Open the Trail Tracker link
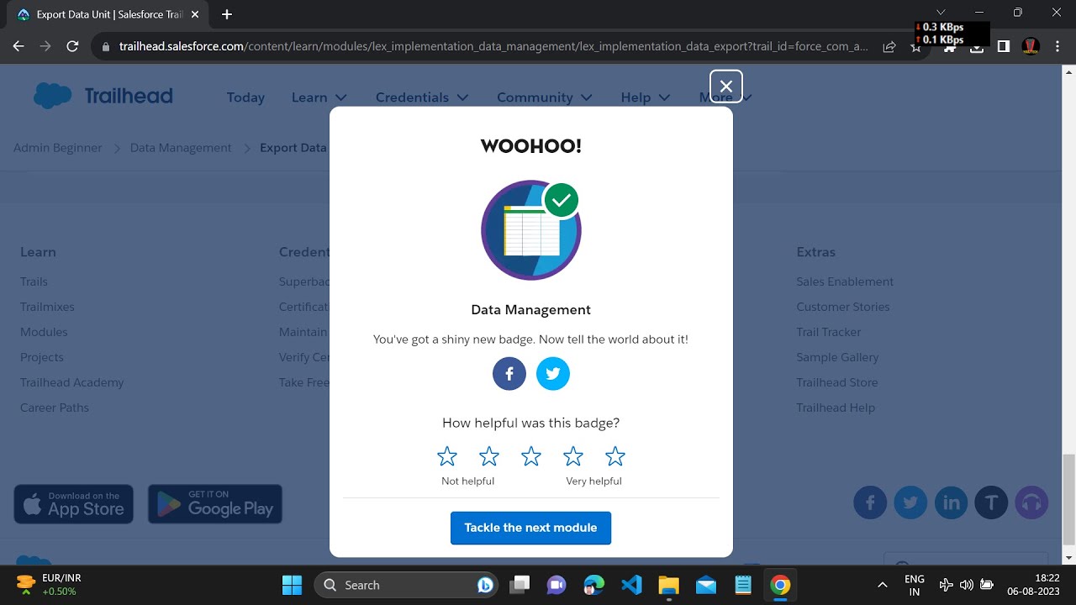Screen dimensions: 1076x605 click(829, 332)
